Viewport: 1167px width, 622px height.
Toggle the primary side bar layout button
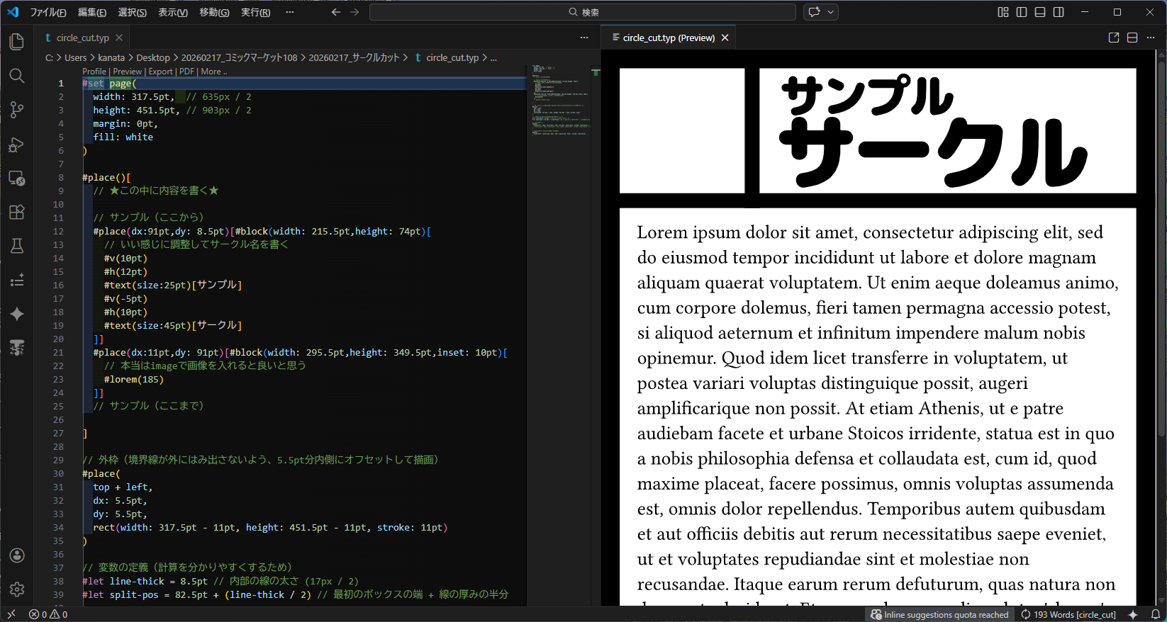pyautogui.click(x=1022, y=12)
